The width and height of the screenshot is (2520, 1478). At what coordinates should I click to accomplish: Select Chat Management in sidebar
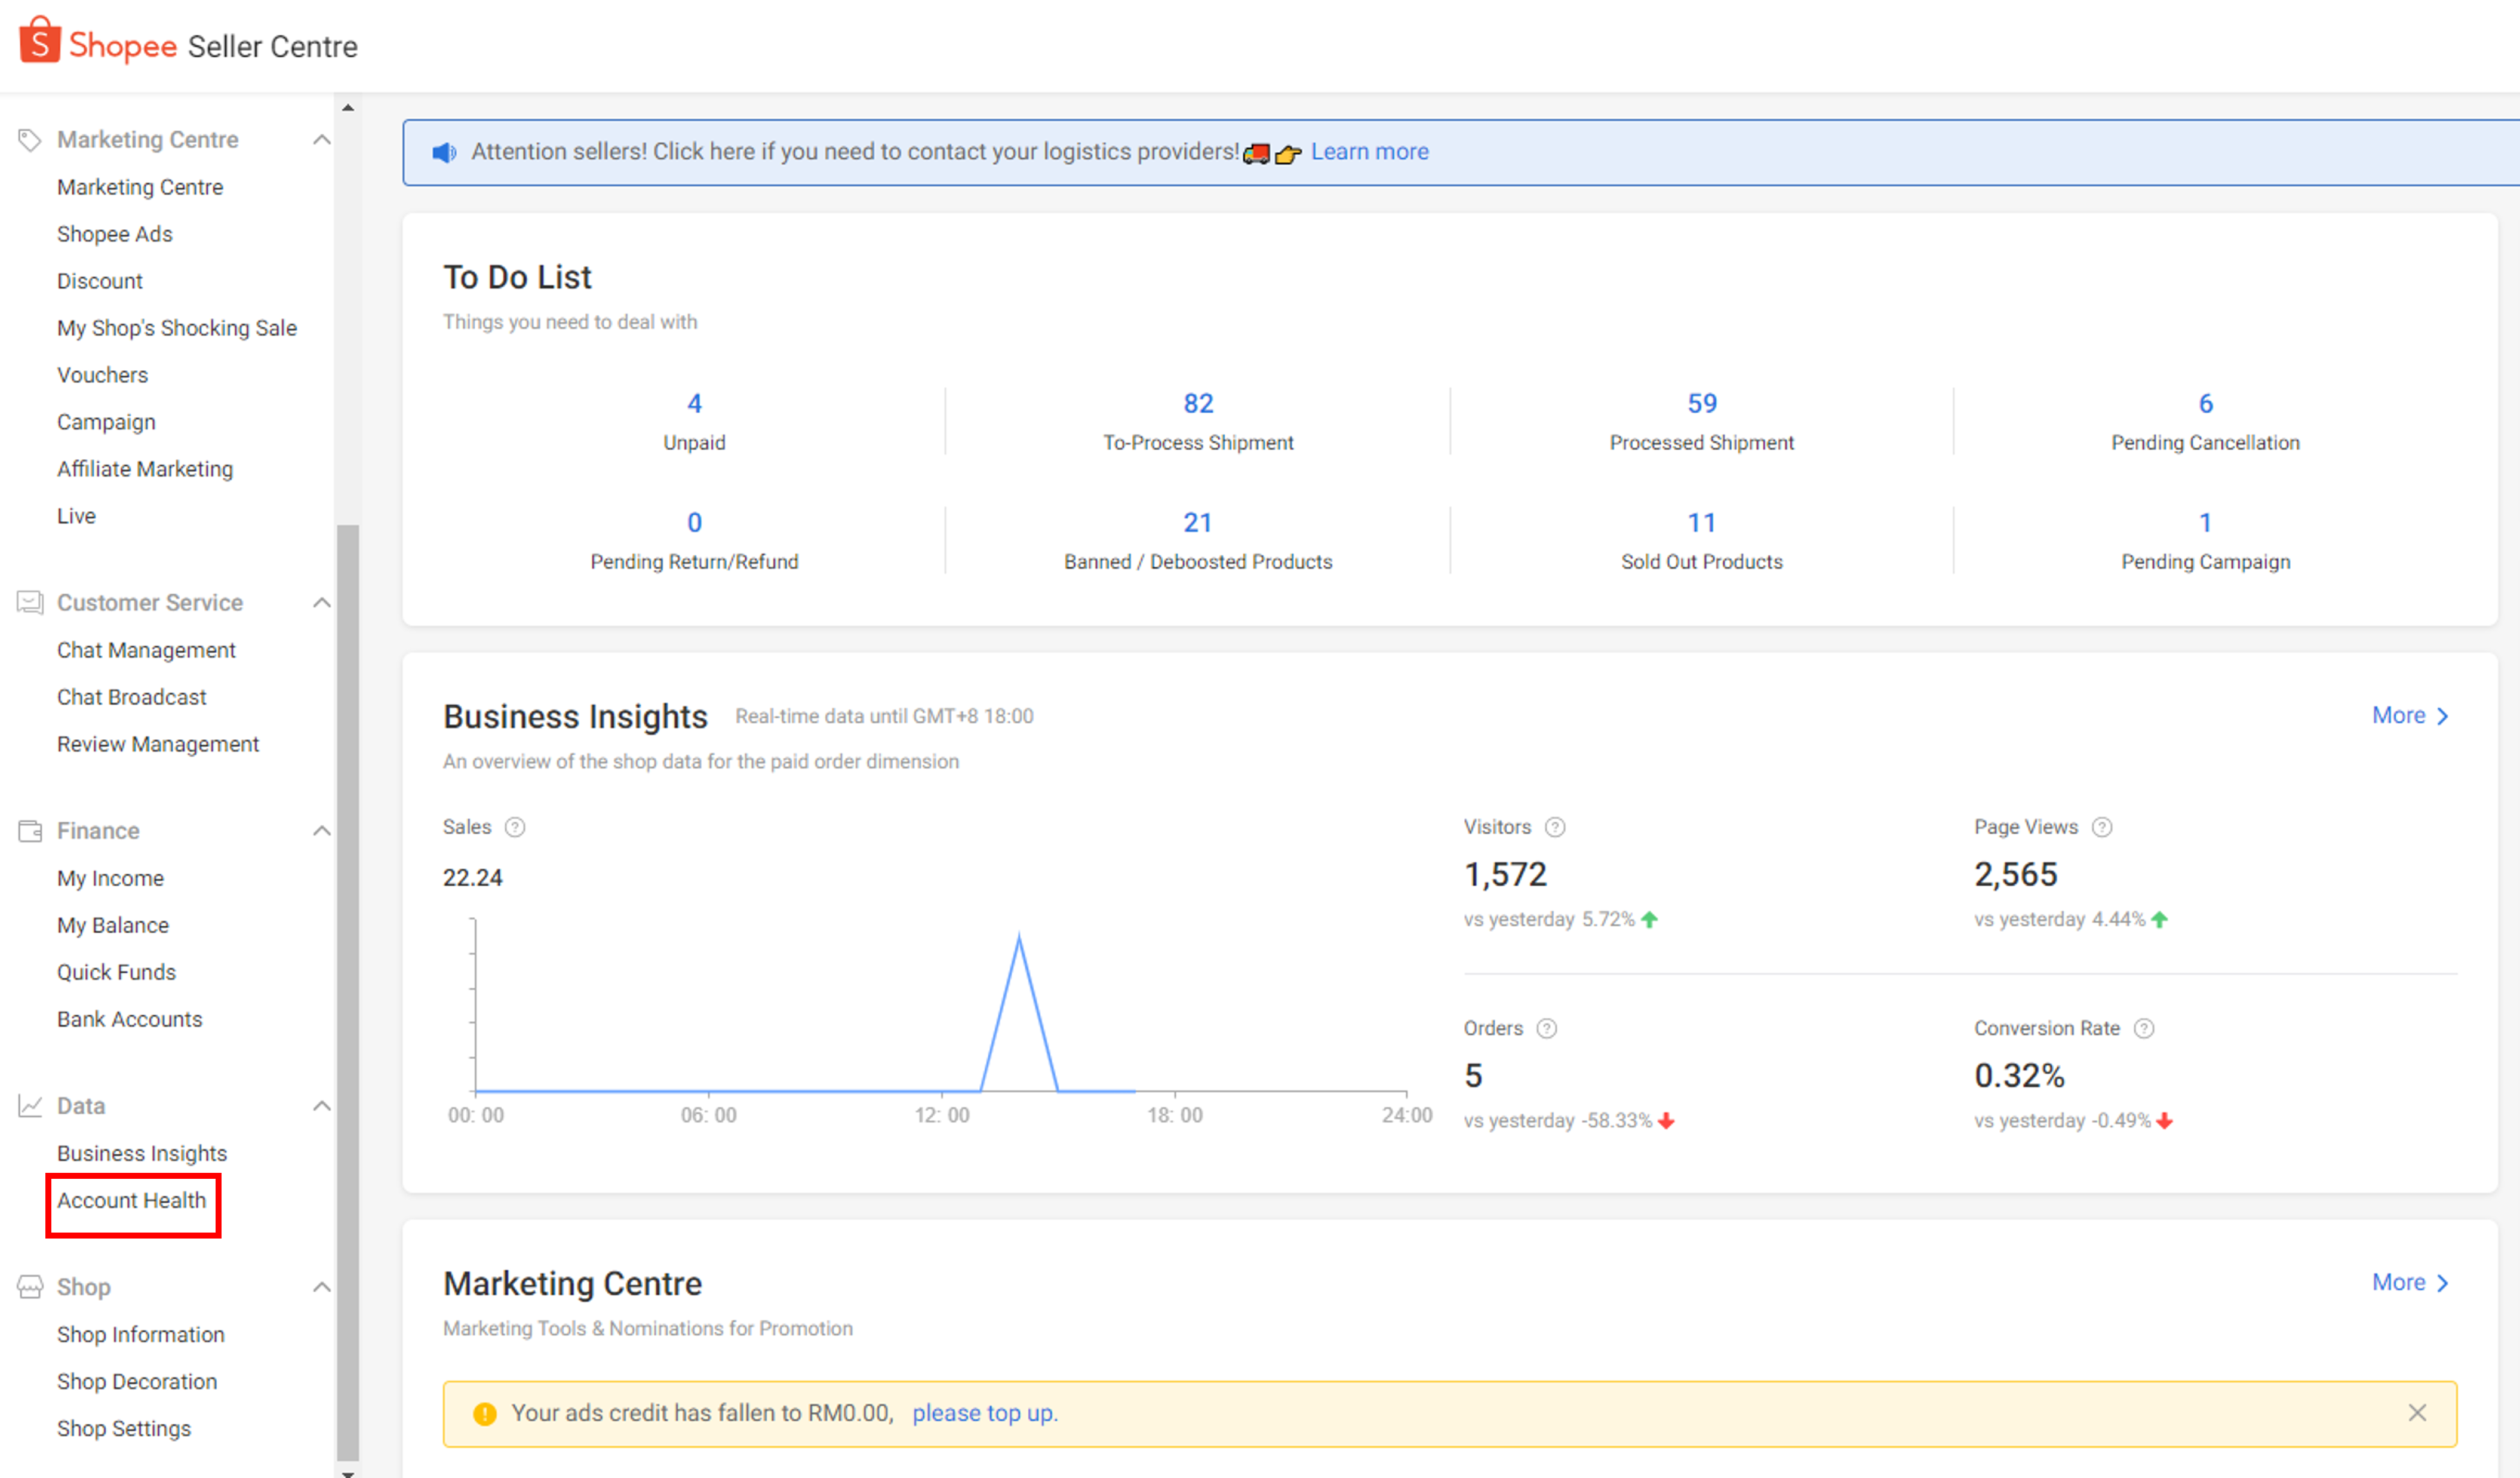(x=146, y=650)
